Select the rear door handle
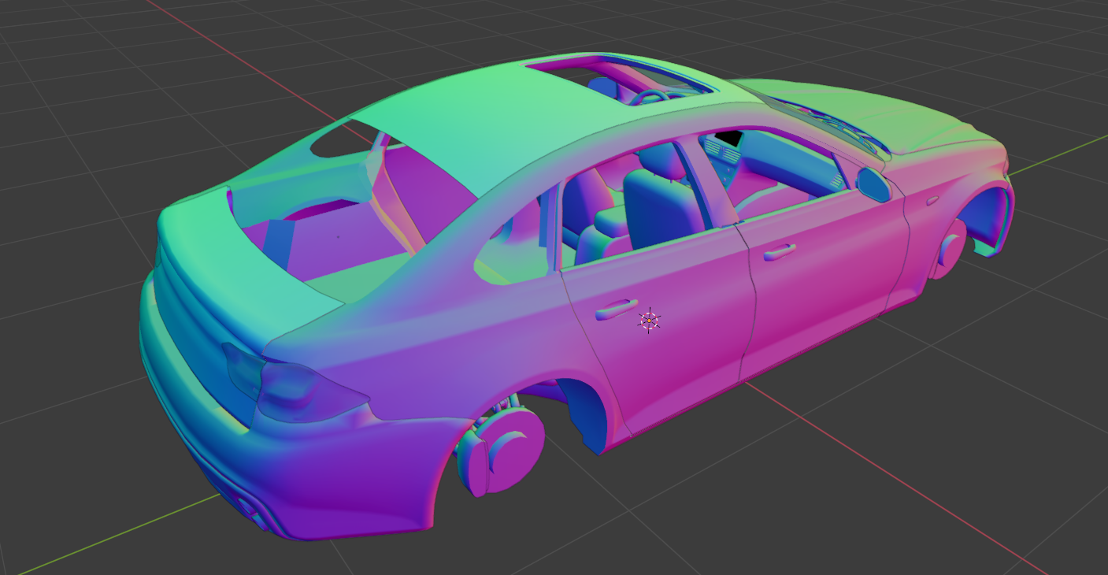This screenshot has height=575, width=1108. (x=618, y=308)
